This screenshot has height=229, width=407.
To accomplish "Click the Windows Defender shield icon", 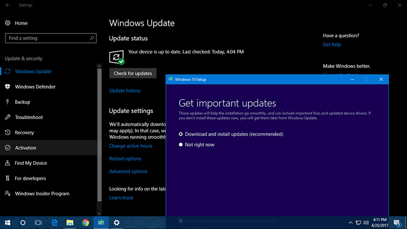I will click(x=8, y=87).
